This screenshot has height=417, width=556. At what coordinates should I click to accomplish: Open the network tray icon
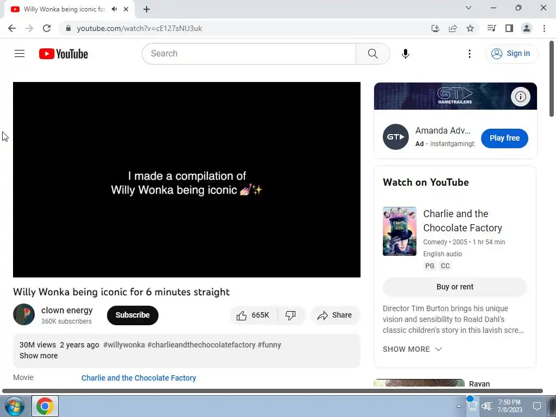[472, 406]
